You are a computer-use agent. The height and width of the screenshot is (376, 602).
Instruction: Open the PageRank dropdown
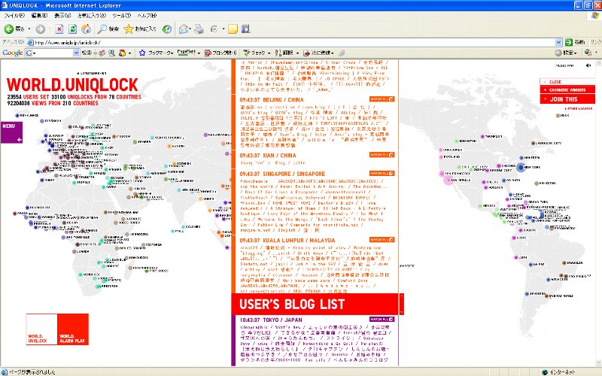tap(199, 53)
